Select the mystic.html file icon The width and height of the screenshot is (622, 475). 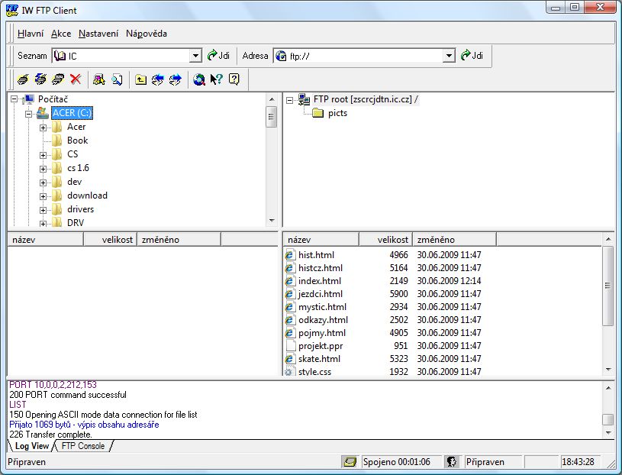coord(290,307)
